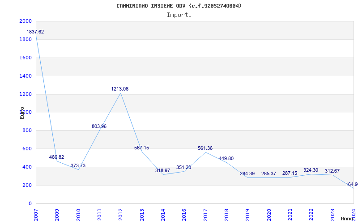Screen dimensions: 358x223
Task: Click the y-axis value 200
Action: pyautogui.click(x=27, y=185)
